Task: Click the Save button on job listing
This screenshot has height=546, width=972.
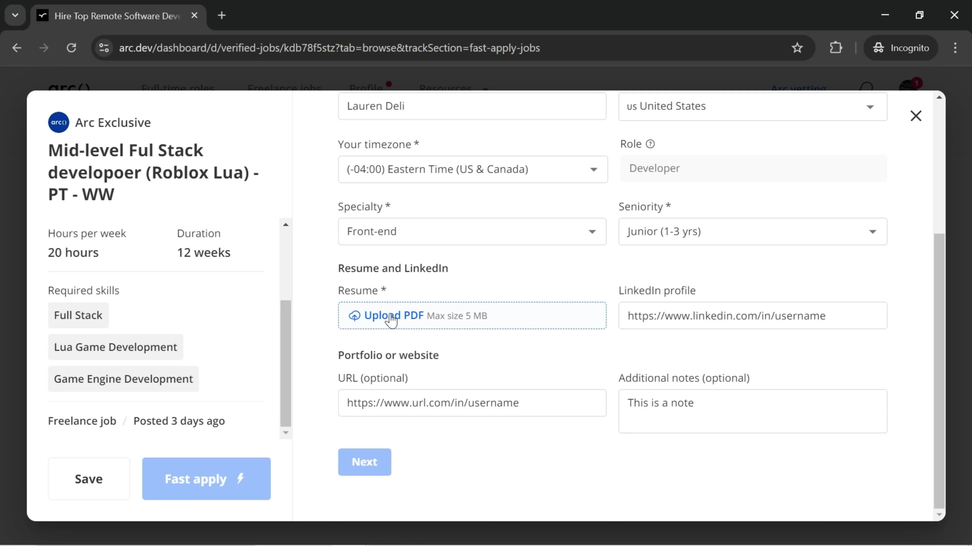Action: click(89, 479)
